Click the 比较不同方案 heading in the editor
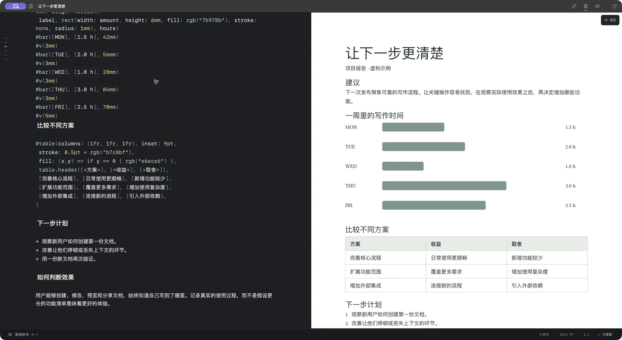Viewport: 622px width, 340px height. (56, 125)
